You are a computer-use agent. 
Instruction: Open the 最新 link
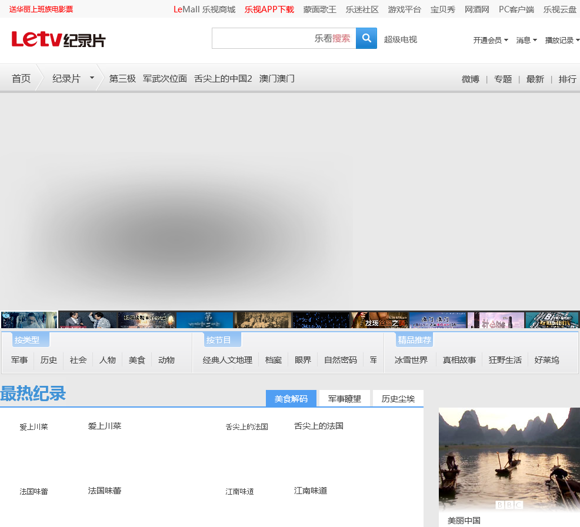pos(535,79)
